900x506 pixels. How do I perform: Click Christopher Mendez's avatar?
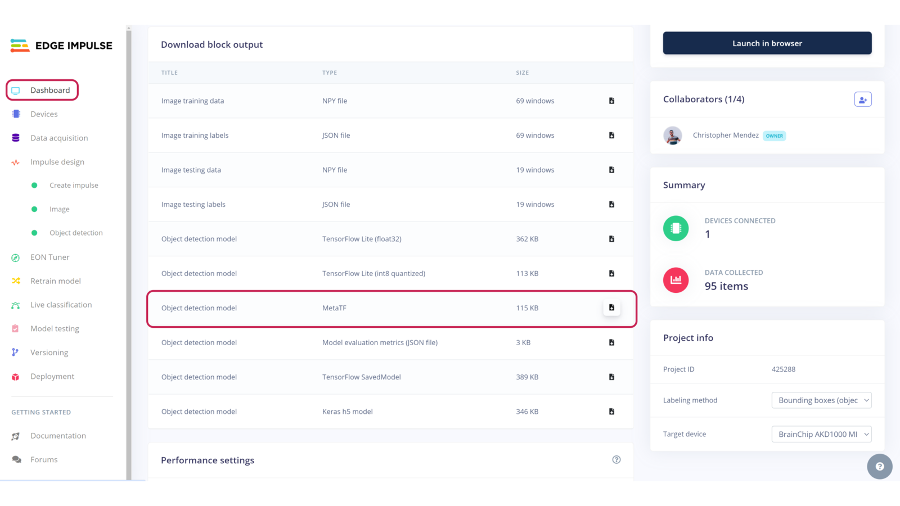[673, 135]
